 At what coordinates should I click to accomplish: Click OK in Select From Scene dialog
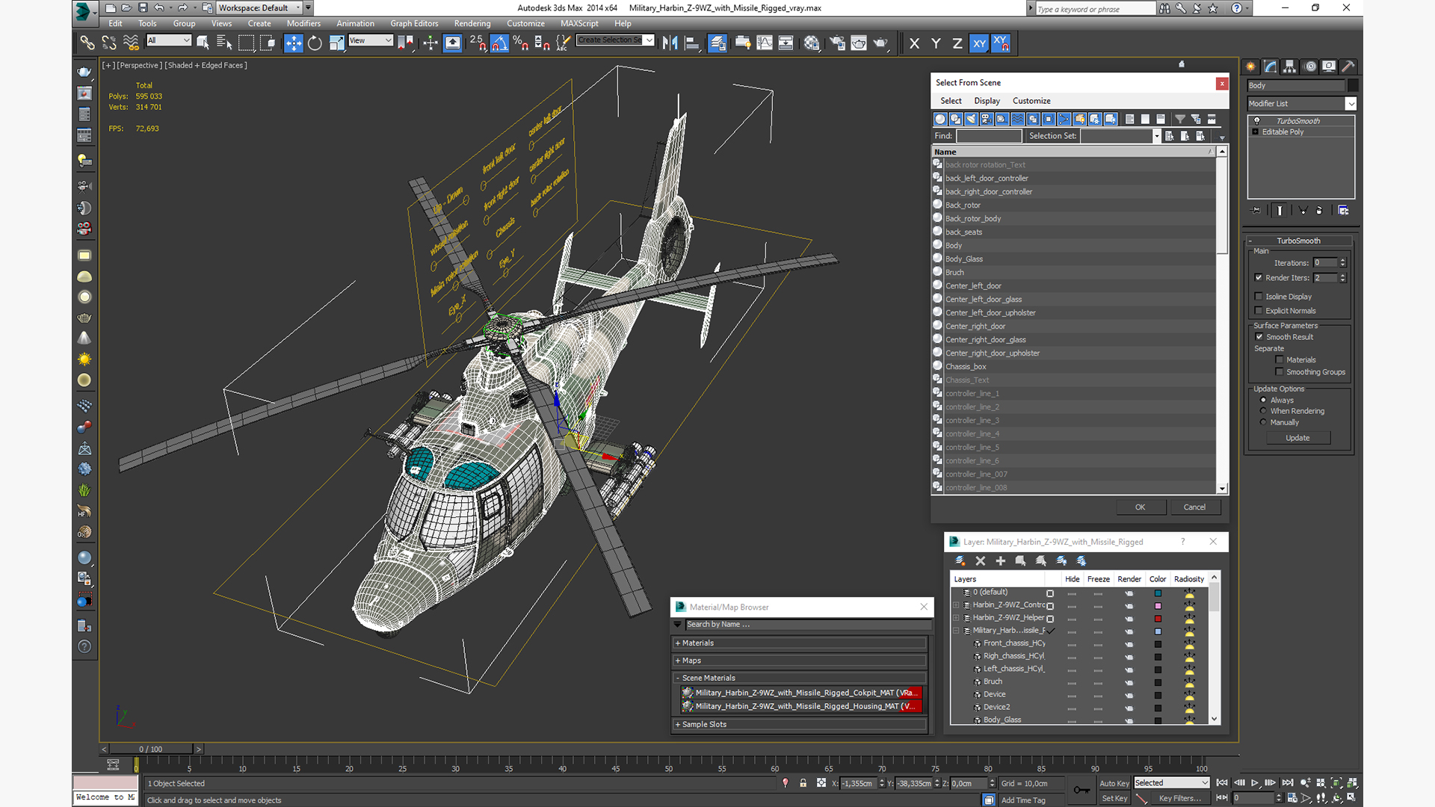coord(1140,507)
